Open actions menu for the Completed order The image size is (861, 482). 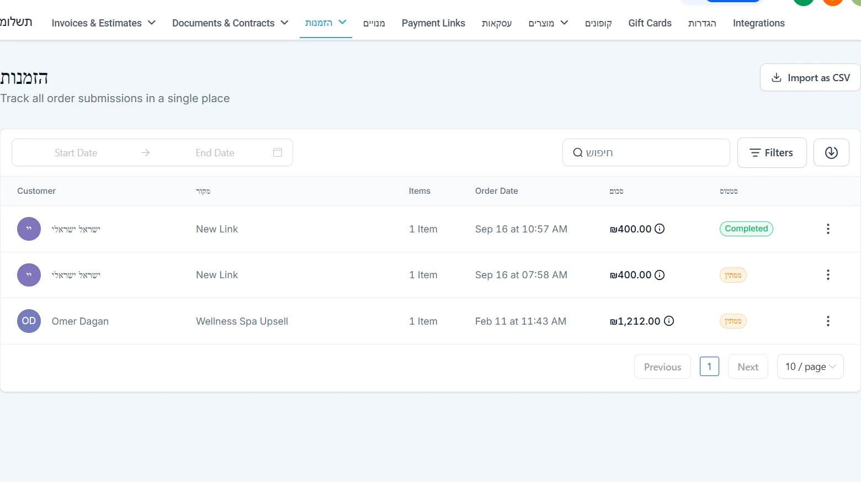point(828,229)
